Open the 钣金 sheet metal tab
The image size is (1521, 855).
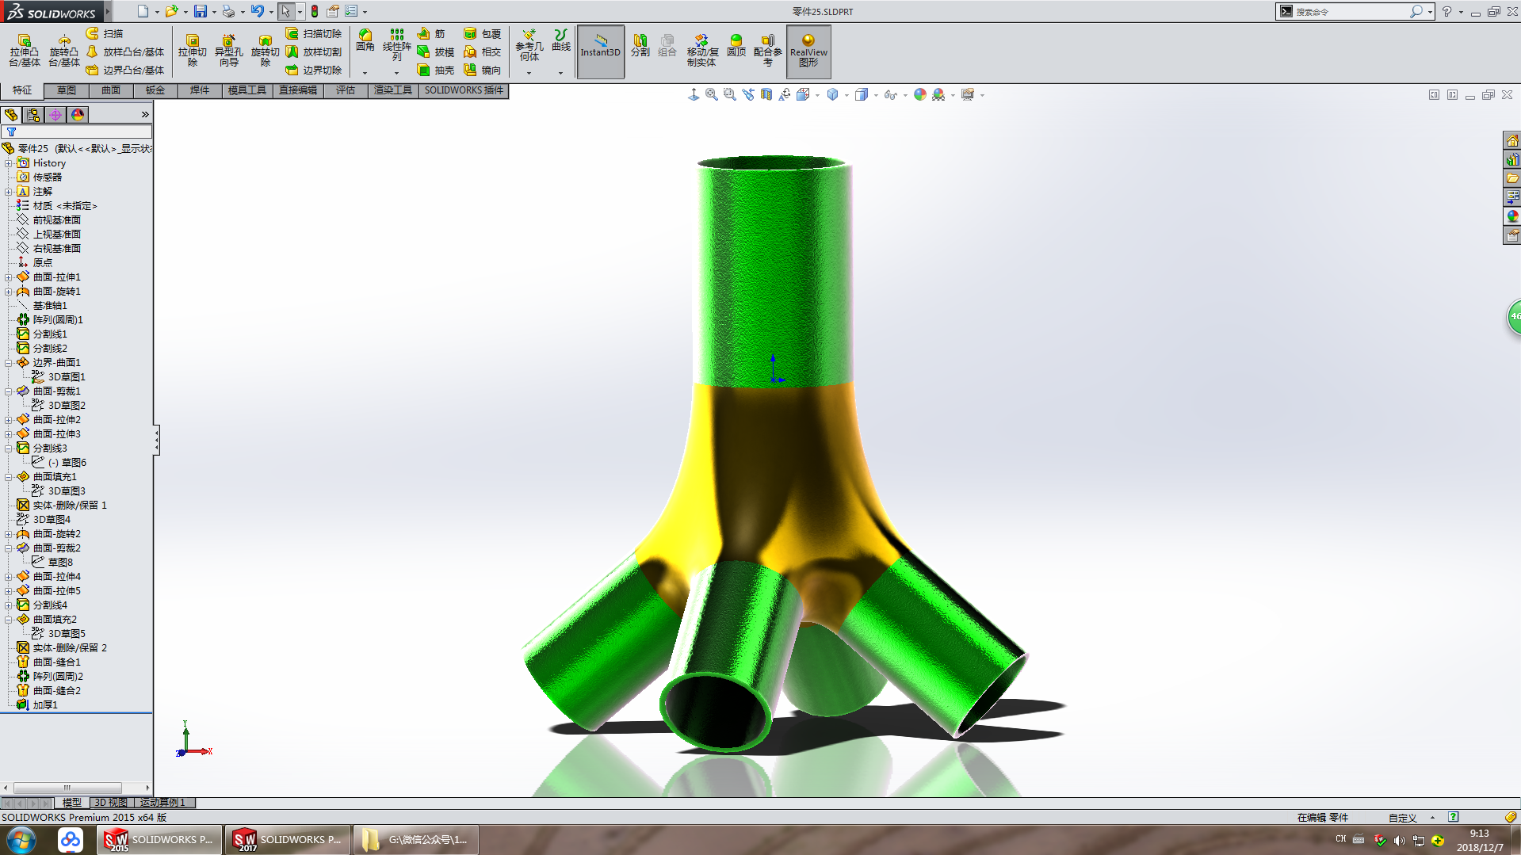click(x=155, y=90)
